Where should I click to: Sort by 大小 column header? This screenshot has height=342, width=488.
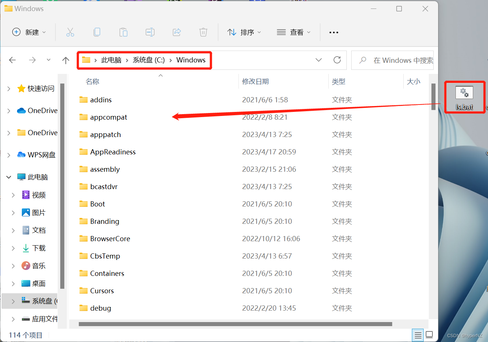[x=414, y=82]
